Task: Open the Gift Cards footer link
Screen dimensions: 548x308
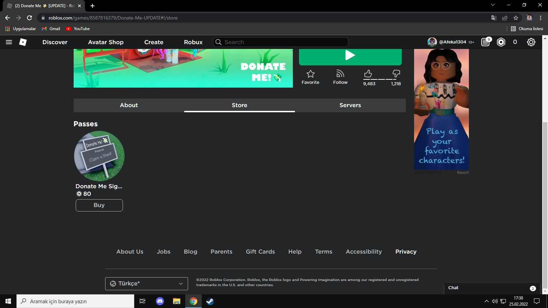Action: pos(260,252)
